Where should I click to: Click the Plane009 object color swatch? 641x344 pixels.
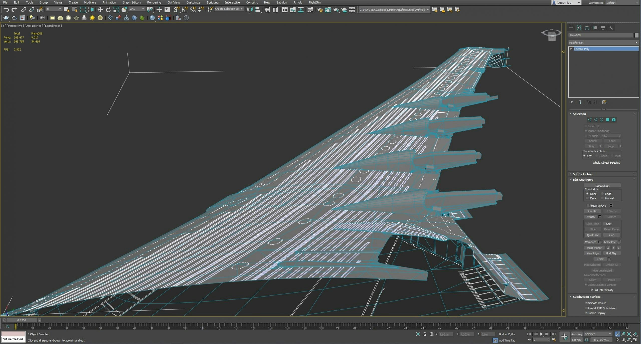coord(636,35)
